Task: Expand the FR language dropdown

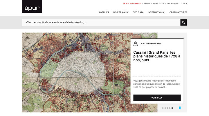Action: [x=185, y=3]
